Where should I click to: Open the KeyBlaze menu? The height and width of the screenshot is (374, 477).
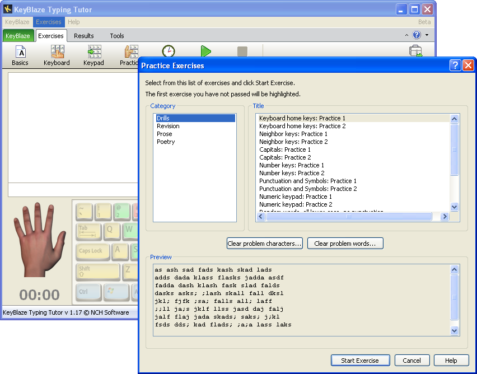[17, 22]
